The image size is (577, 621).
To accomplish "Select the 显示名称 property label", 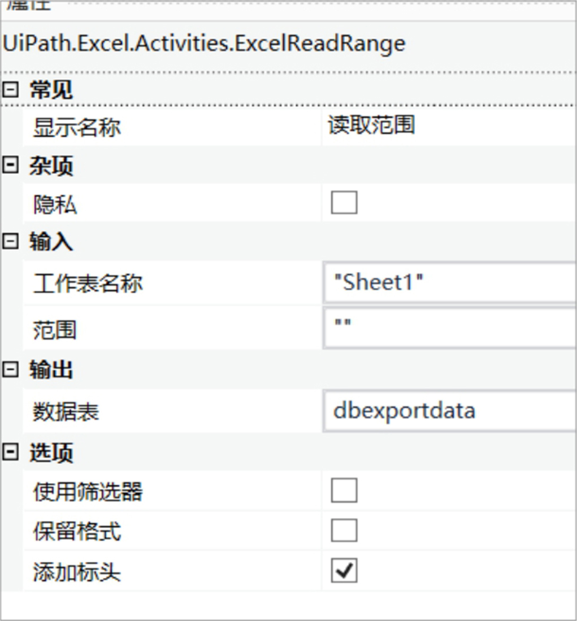I will pyautogui.click(x=77, y=128).
